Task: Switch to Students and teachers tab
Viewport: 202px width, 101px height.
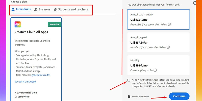Action: [x=73, y=10]
